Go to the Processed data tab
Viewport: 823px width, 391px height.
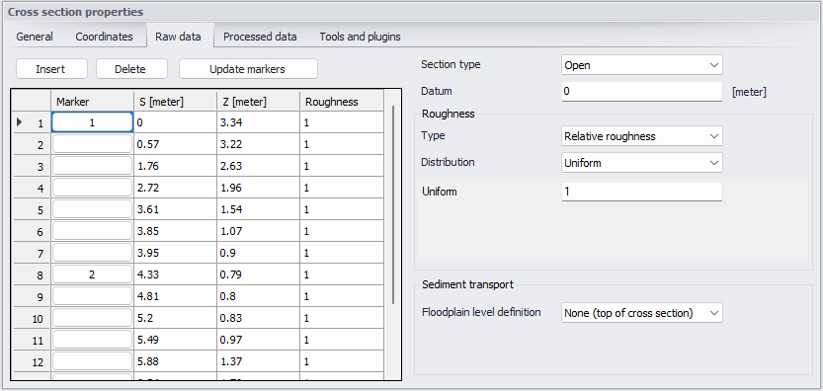(x=260, y=37)
